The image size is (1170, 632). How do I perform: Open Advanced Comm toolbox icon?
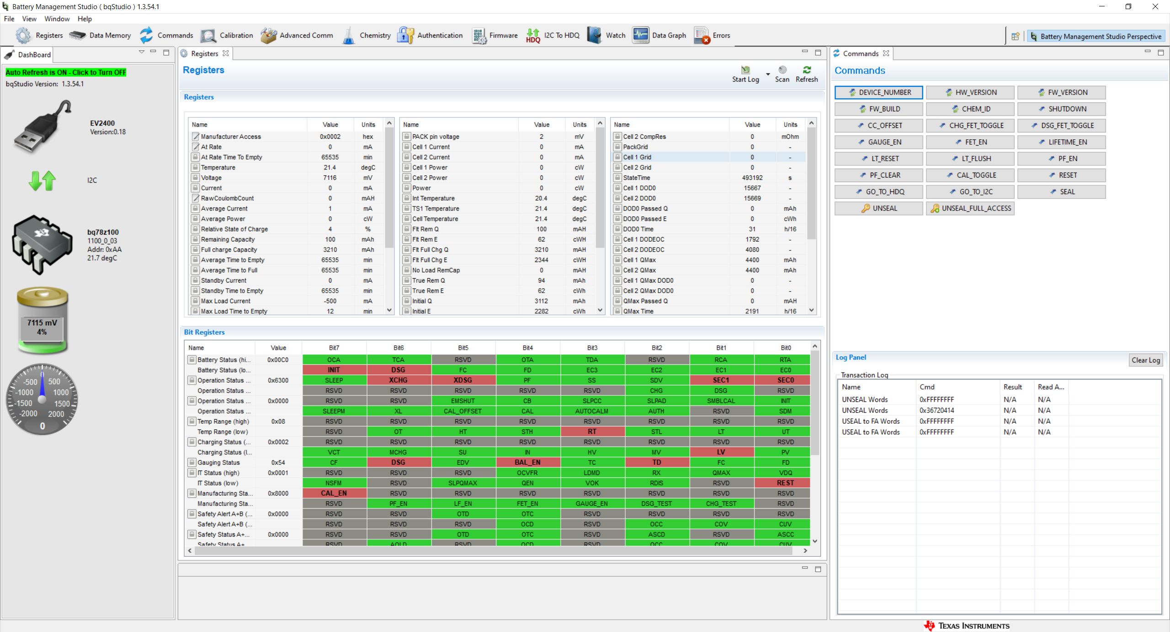click(x=268, y=35)
